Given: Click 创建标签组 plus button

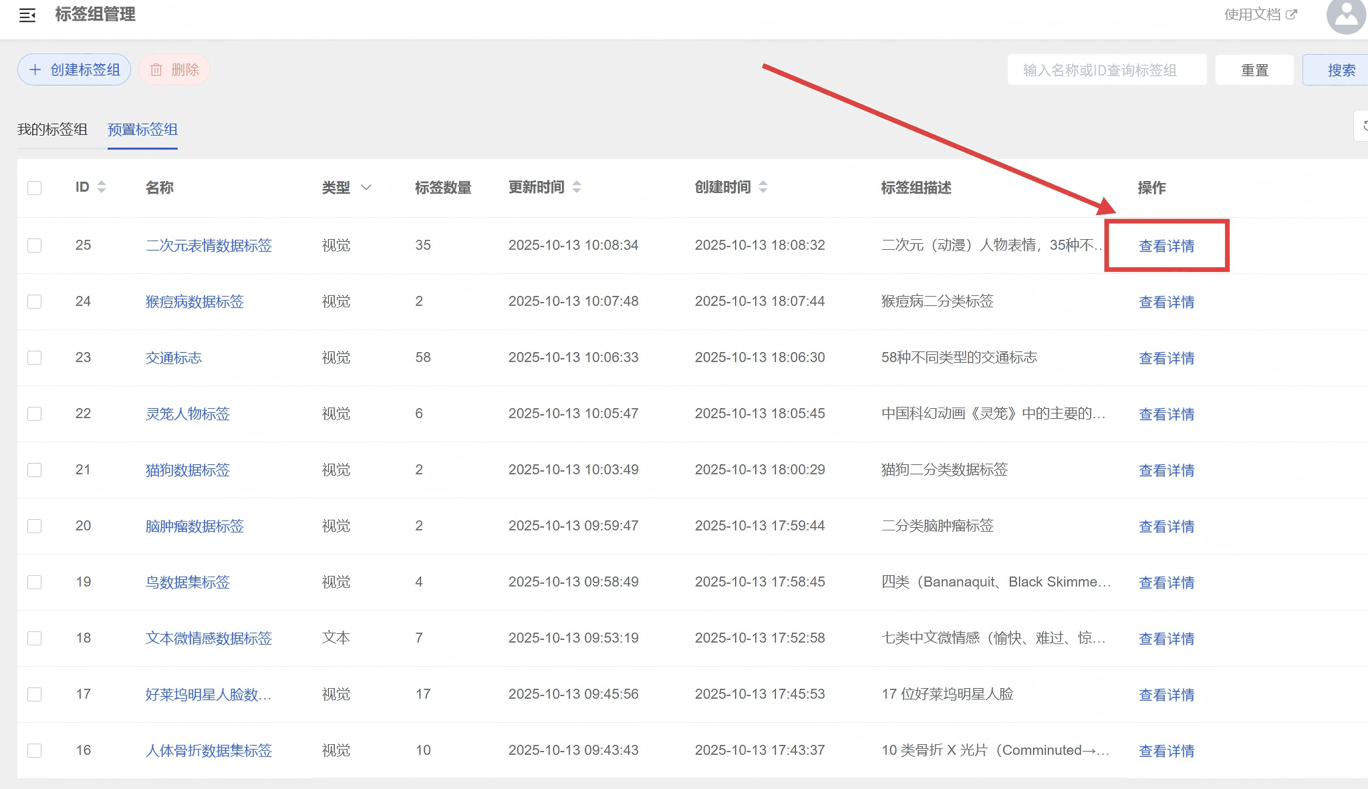Looking at the screenshot, I should [74, 69].
